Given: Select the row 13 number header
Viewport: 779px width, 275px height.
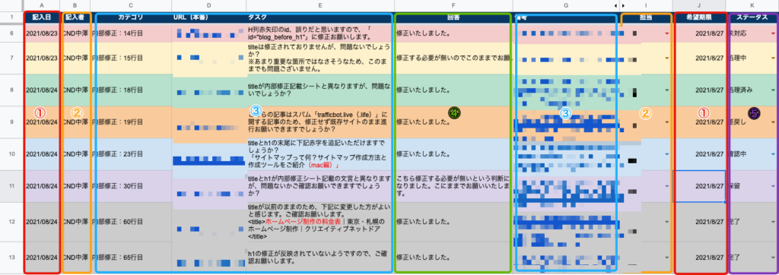Looking at the screenshot, I should click(11, 258).
